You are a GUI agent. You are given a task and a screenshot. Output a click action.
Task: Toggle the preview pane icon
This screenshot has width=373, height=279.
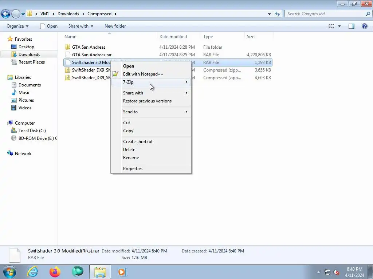(352, 26)
